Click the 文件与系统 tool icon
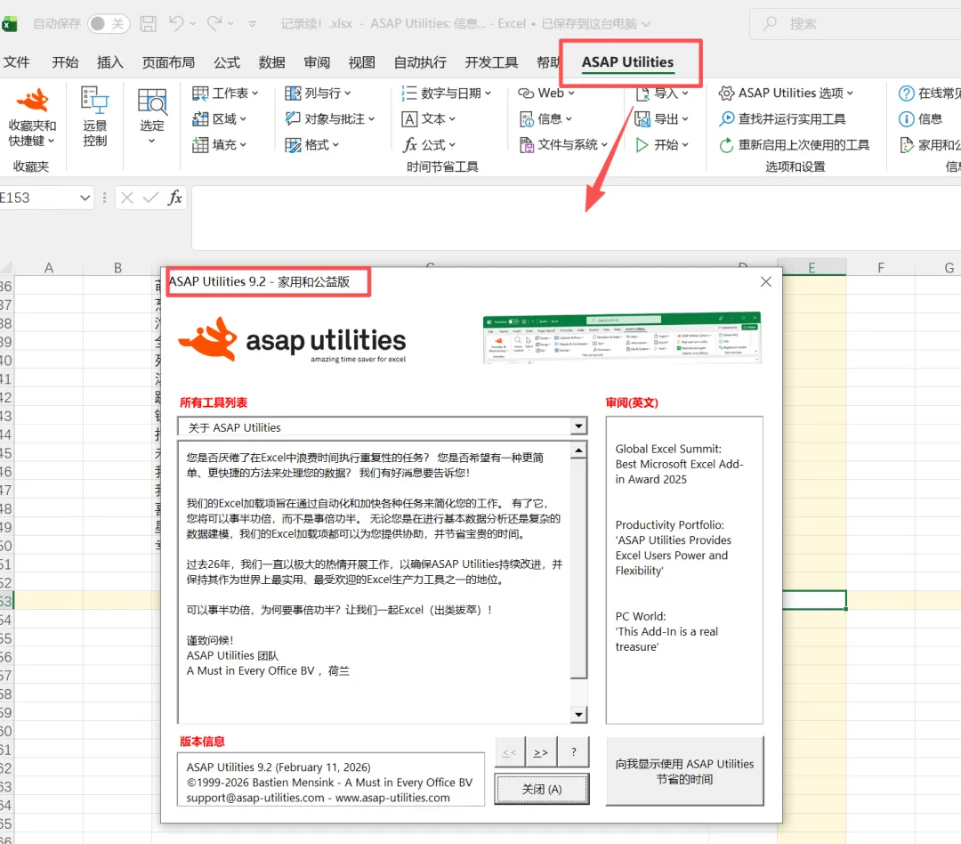The width and height of the screenshot is (961, 844). point(526,145)
